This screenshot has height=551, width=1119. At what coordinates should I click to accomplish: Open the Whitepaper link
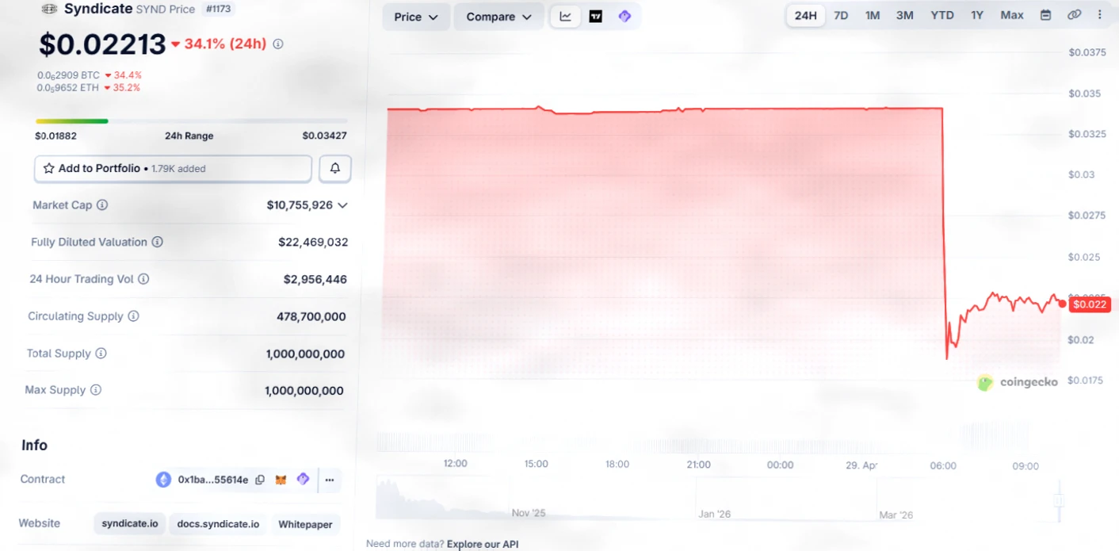[x=305, y=524]
